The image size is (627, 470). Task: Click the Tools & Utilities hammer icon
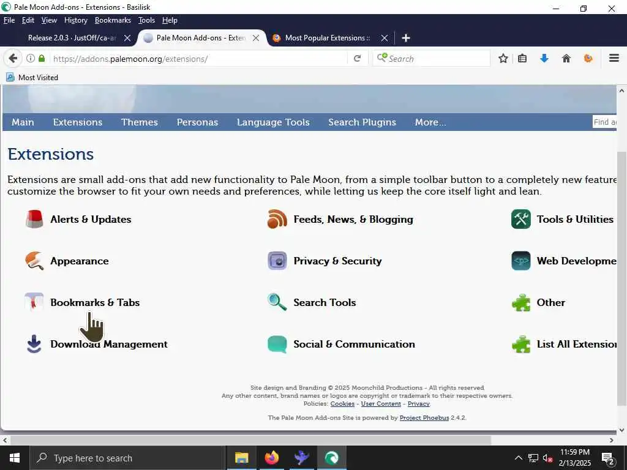(x=520, y=219)
